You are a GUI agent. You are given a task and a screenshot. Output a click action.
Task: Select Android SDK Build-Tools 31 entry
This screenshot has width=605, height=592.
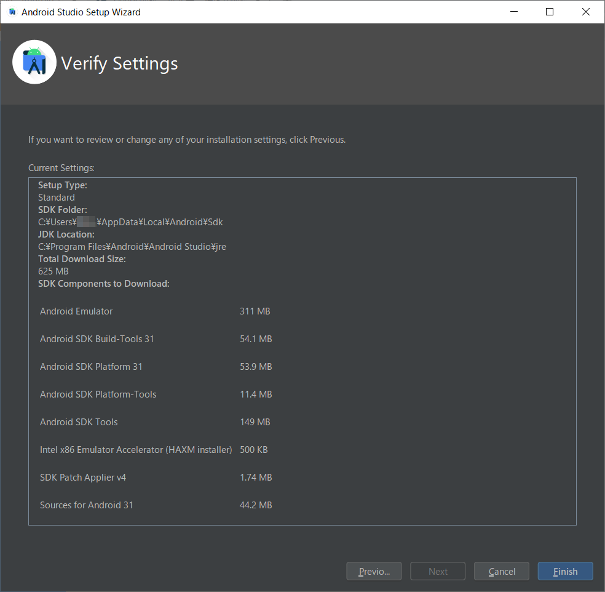coord(97,339)
